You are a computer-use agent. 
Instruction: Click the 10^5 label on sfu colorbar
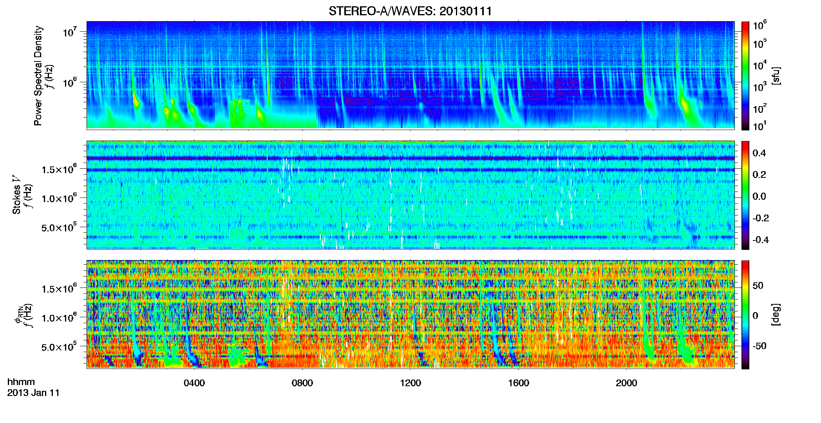tap(760, 43)
